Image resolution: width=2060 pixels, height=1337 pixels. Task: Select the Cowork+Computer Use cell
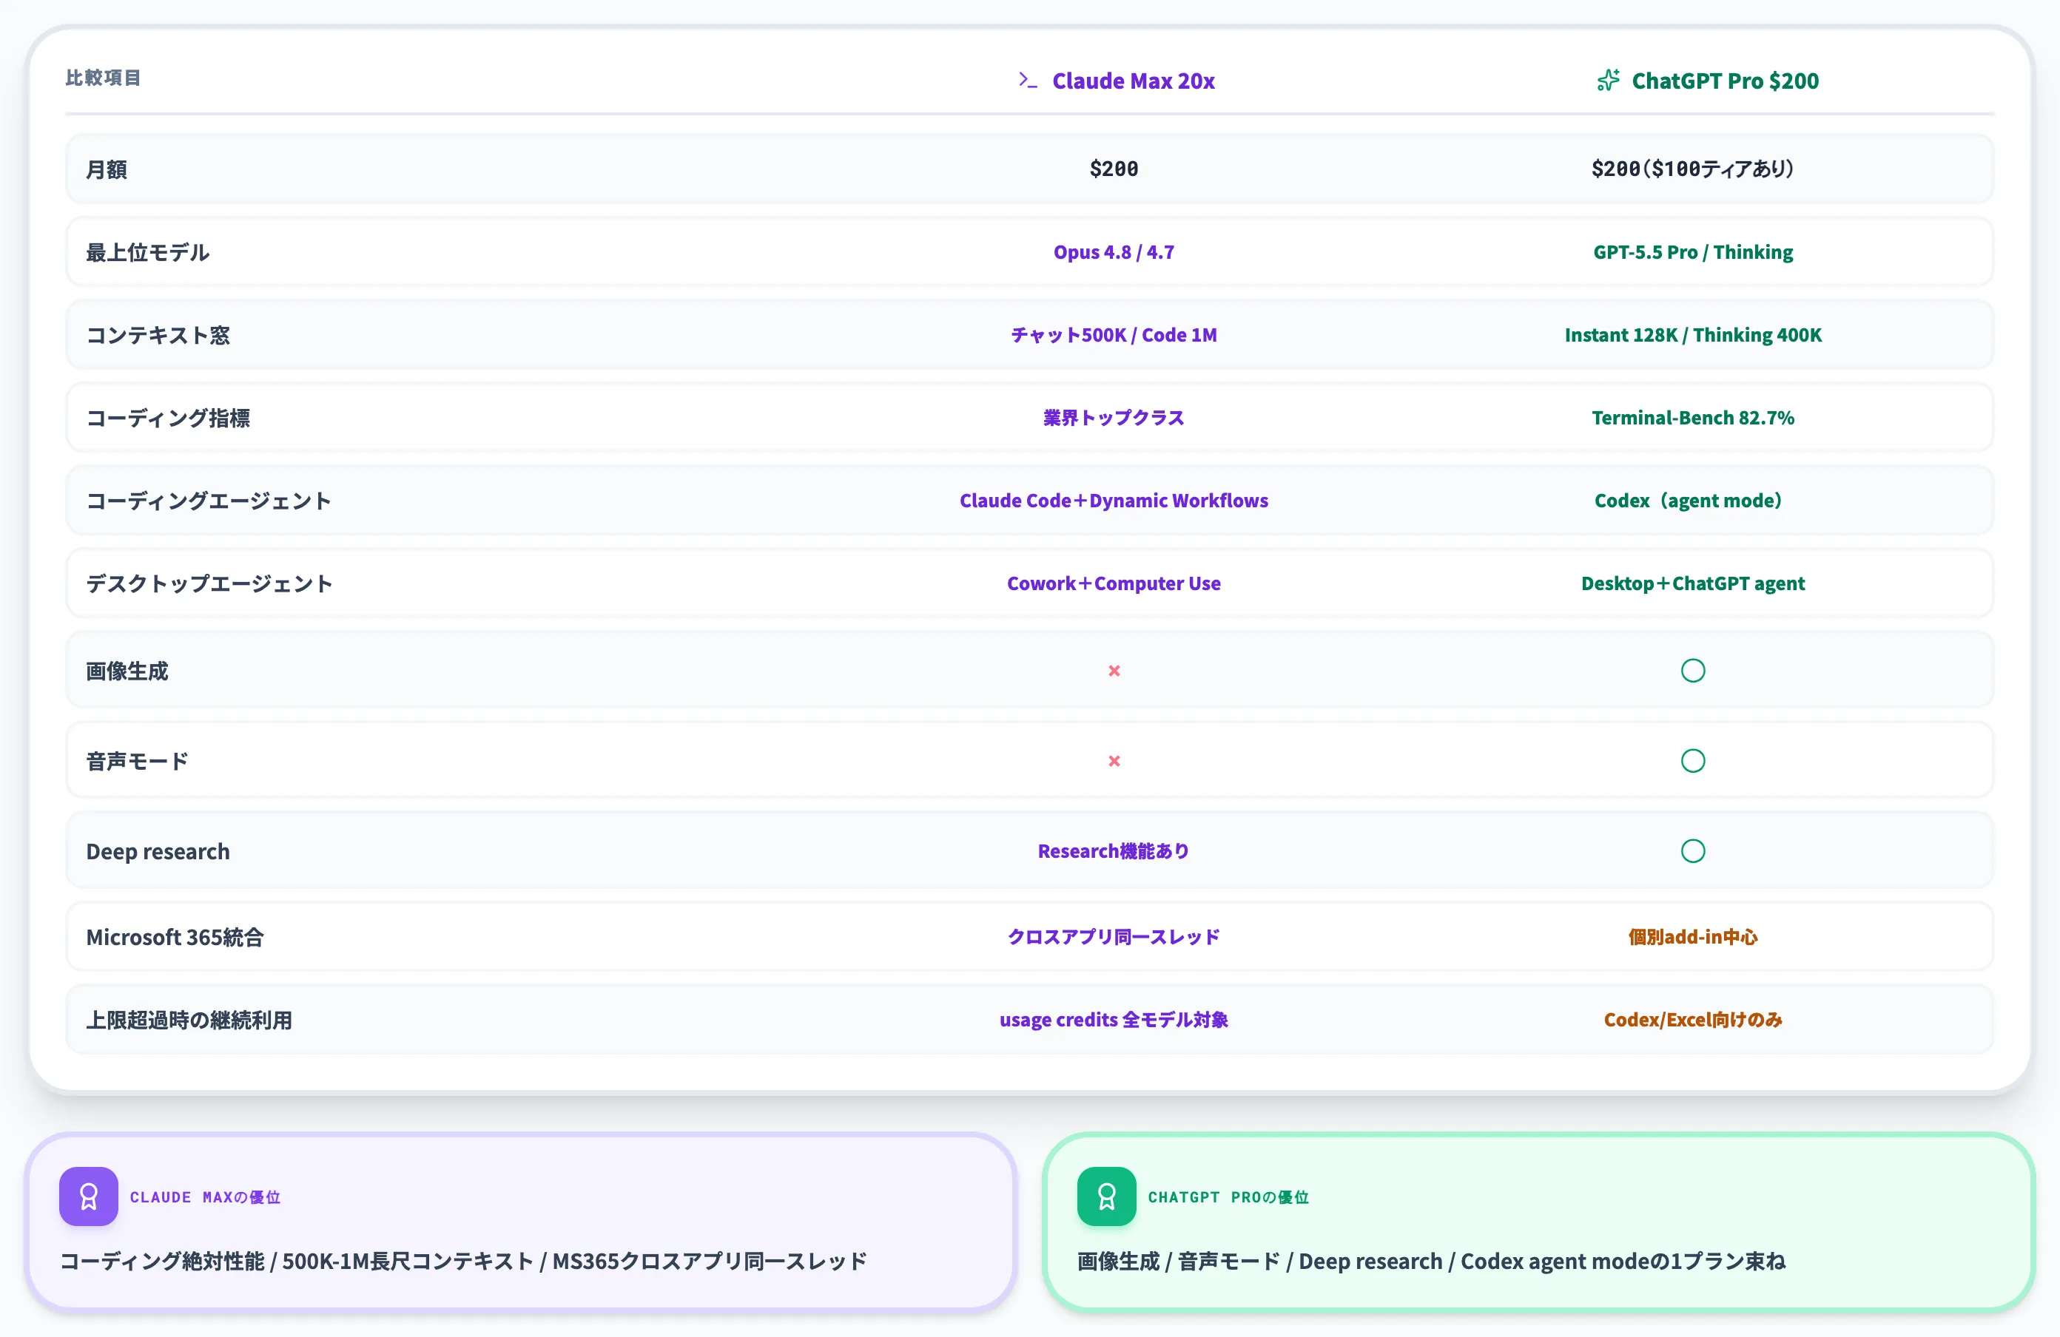[1114, 583]
